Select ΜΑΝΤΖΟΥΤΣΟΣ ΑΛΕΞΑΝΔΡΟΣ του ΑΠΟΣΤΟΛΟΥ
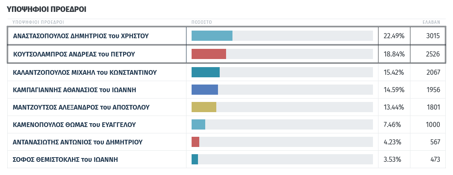The height and width of the screenshot is (175, 453). point(81,107)
